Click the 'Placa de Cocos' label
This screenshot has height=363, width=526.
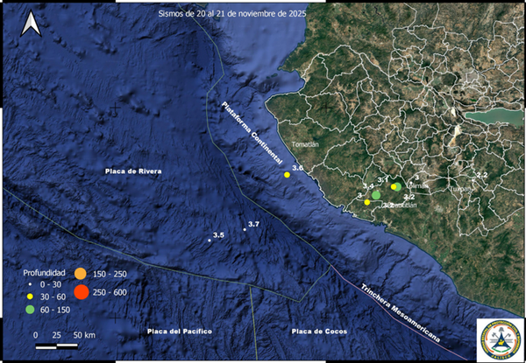[x=319, y=332]
